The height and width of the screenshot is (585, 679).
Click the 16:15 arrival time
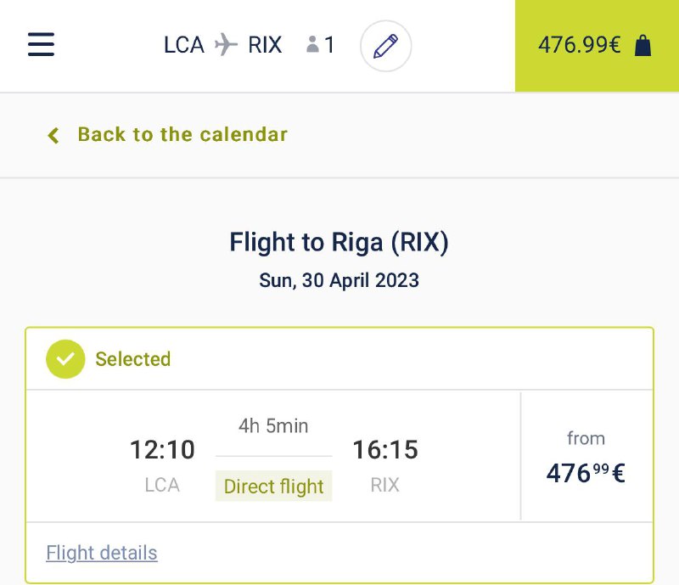[x=385, y=449]
